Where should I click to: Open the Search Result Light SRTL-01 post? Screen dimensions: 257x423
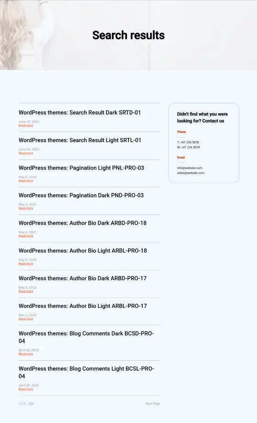[x=80, y=140]
